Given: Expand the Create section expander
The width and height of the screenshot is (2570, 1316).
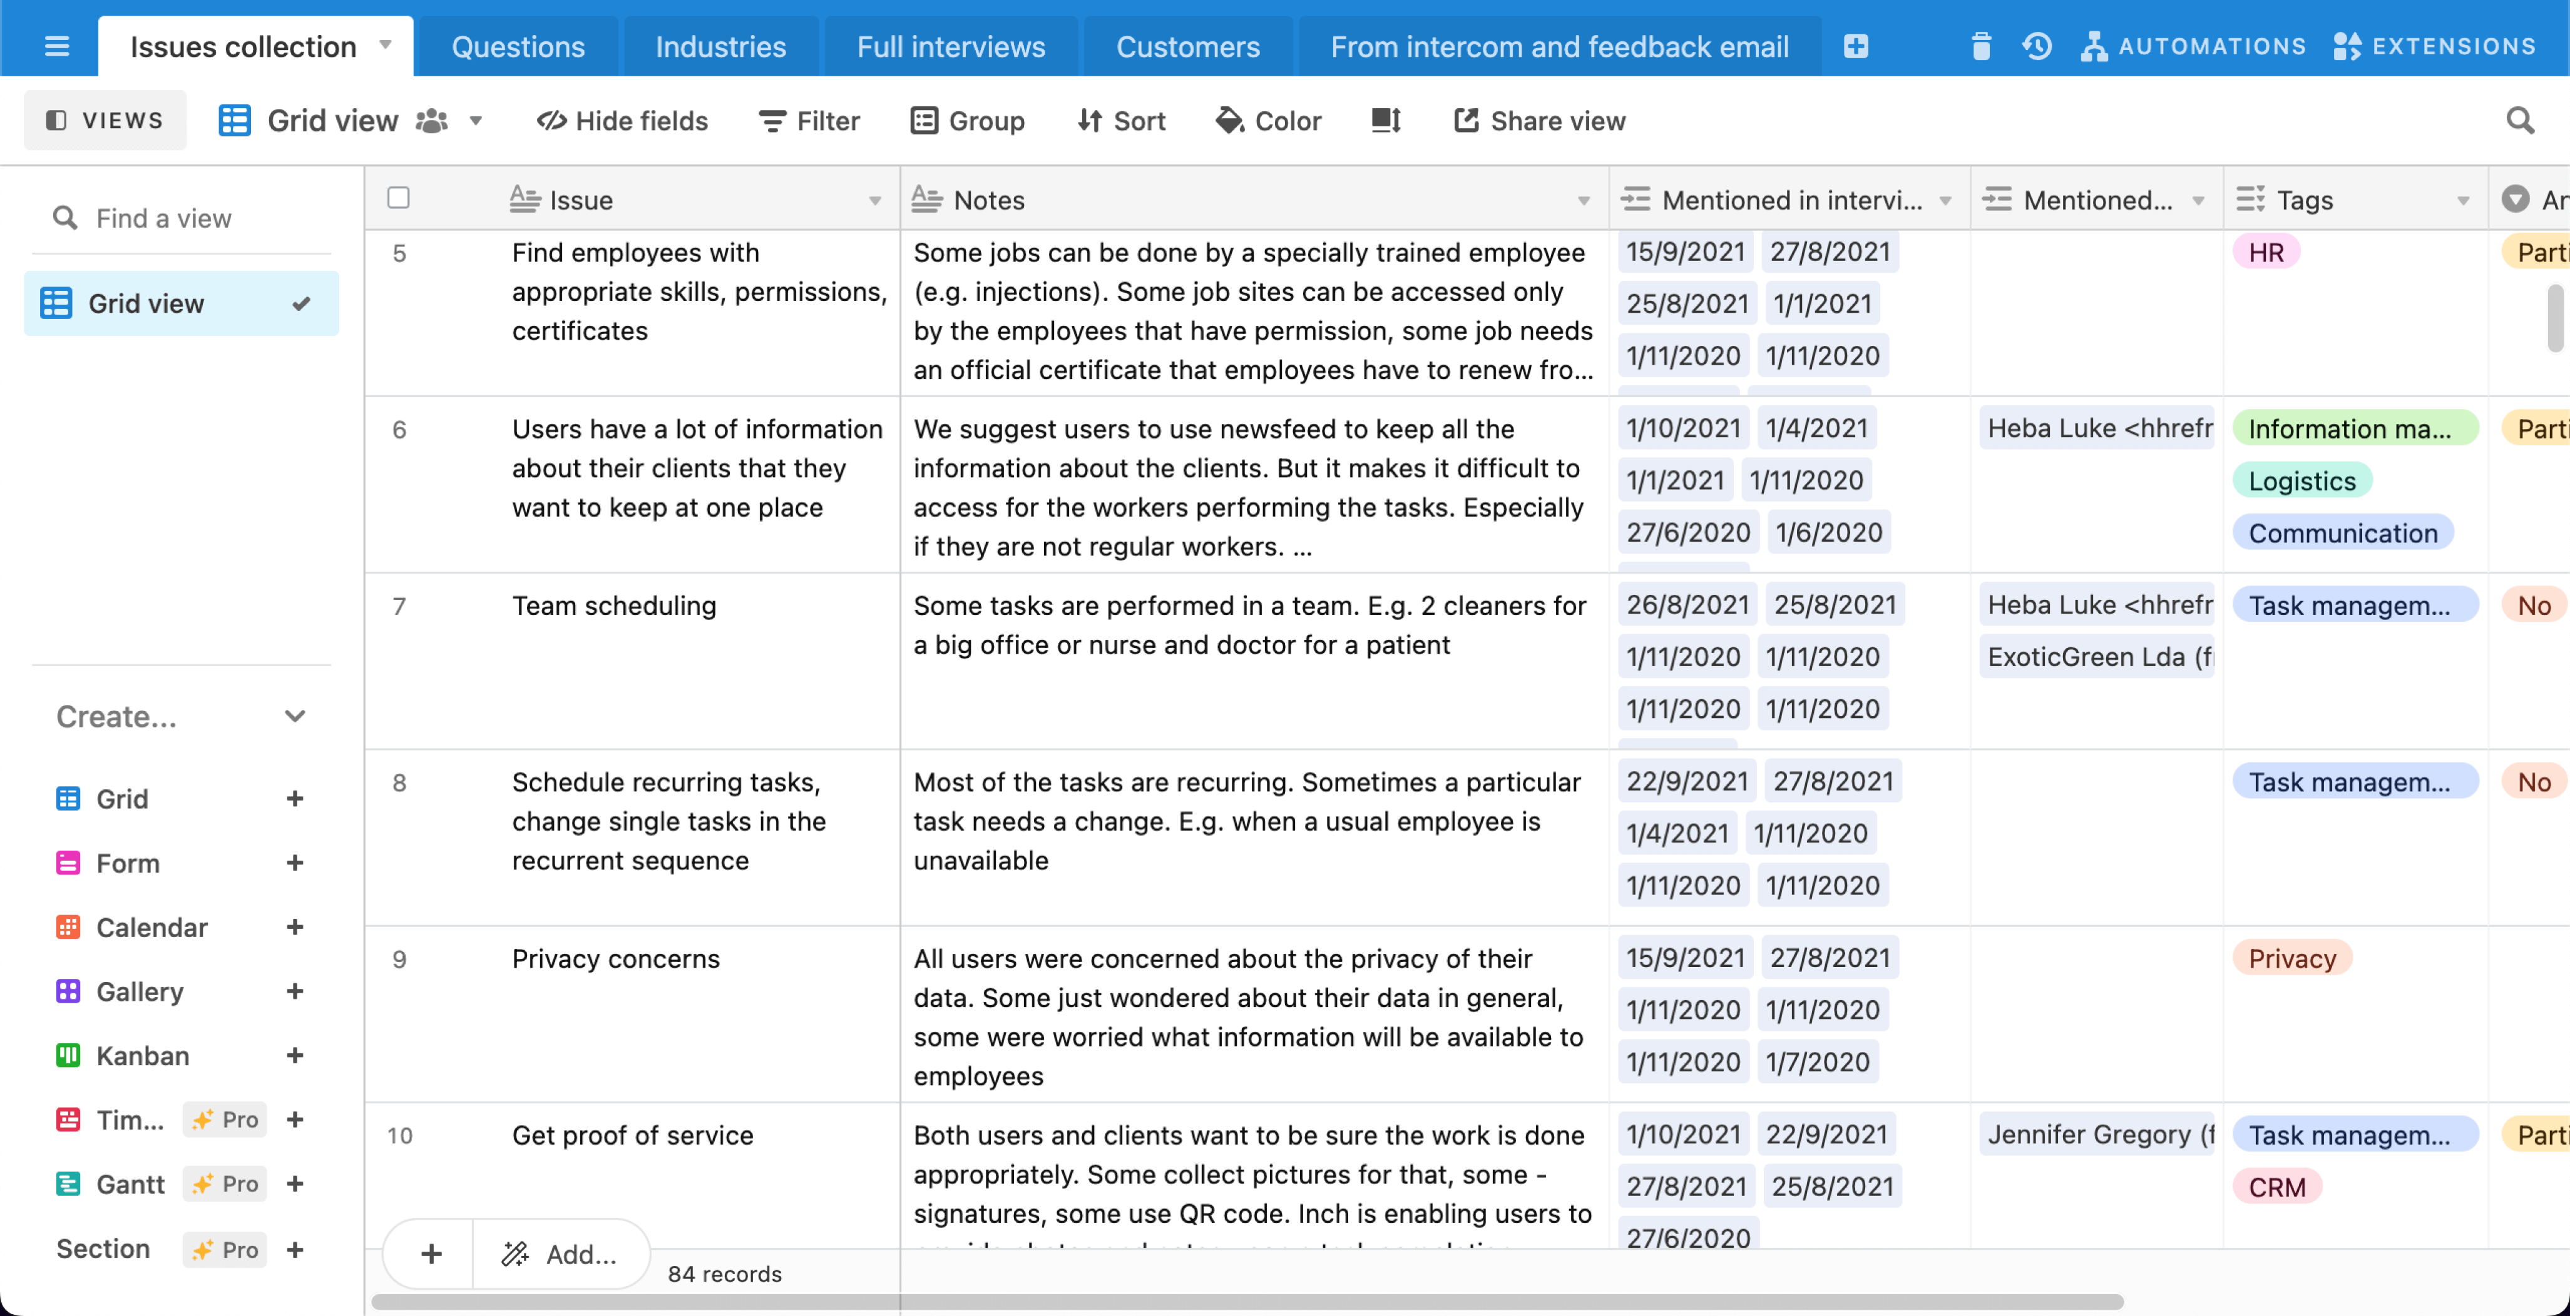Looking at the screenshot, I should [x=295, y=717].
